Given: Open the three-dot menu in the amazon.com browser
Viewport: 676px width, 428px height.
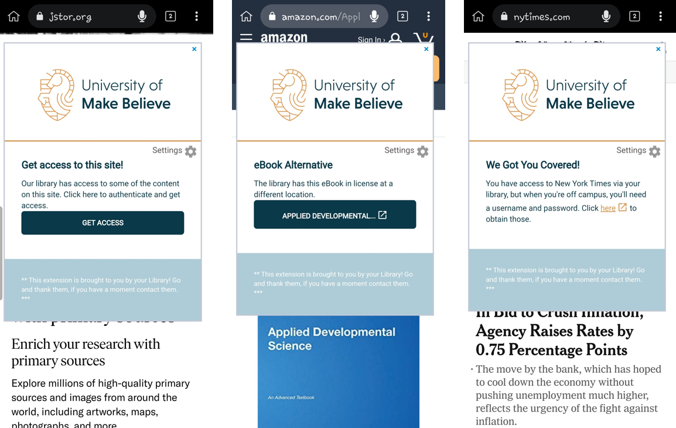Looking at the screenshot, I should (429, 16).
